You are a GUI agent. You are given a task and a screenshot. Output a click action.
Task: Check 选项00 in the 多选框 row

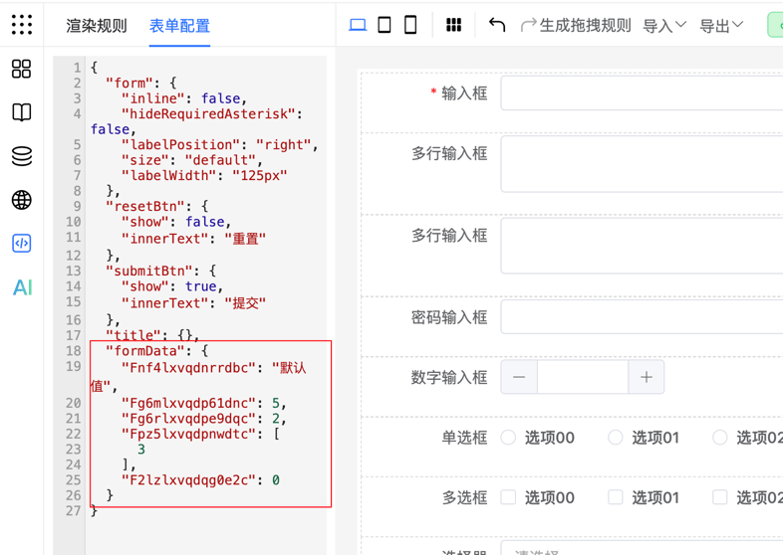[x=509, y=497]
